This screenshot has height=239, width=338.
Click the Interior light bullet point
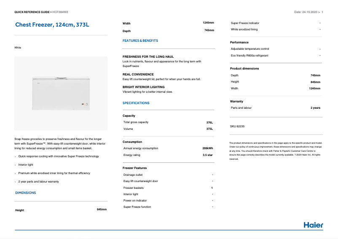[x=26, y=165]
